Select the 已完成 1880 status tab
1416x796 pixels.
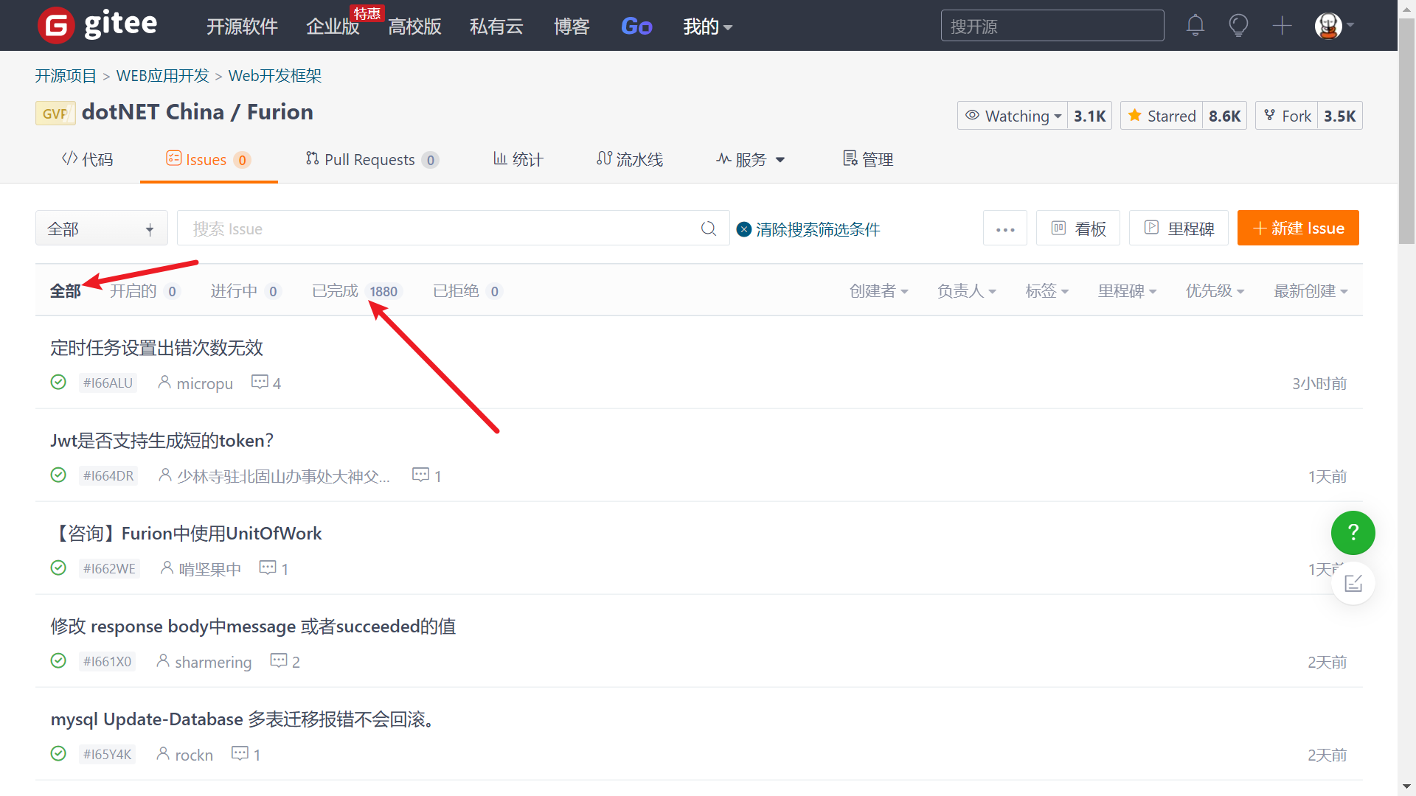click(x=355, y=291)
